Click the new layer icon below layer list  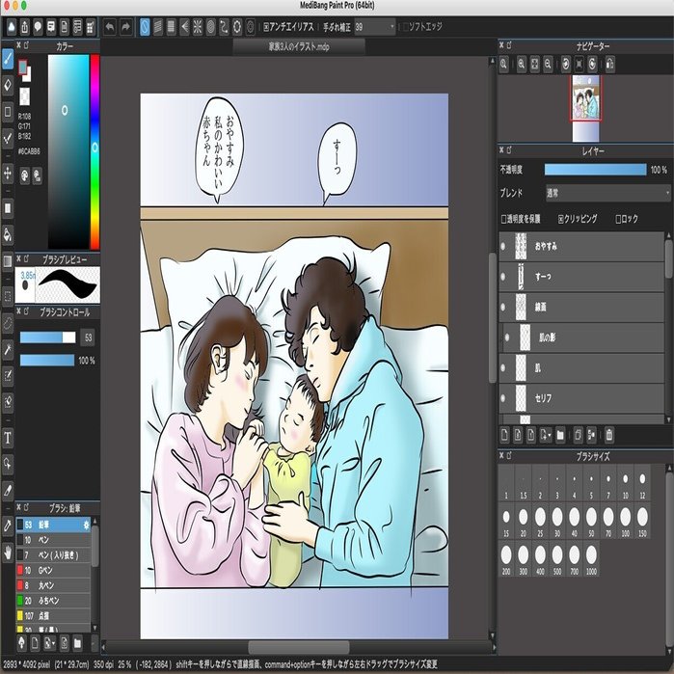504,435
